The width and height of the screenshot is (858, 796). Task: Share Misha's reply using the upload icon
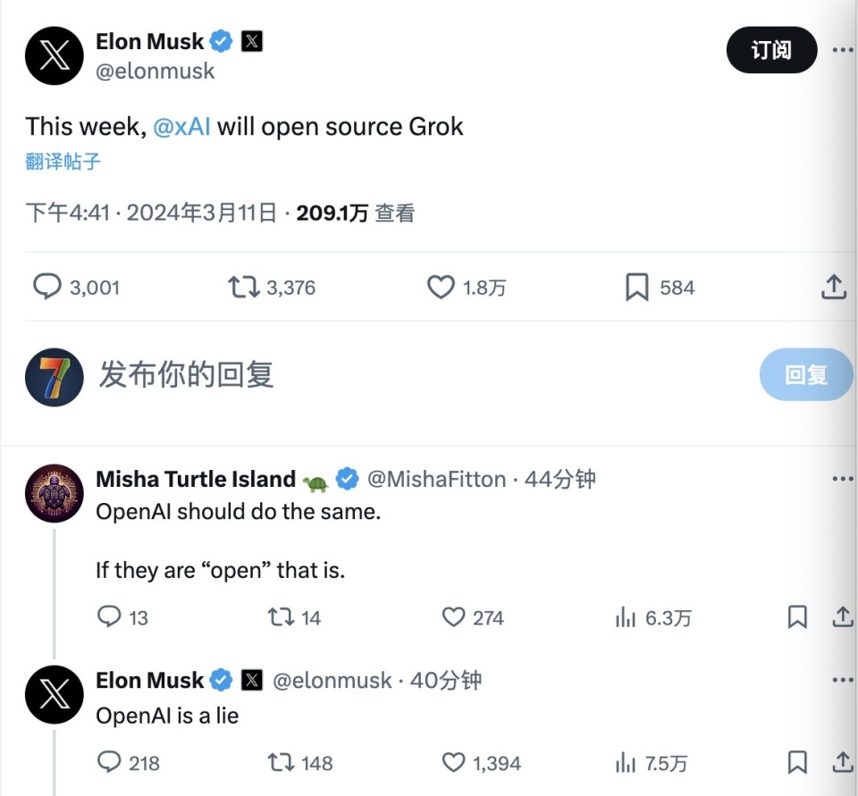[x=842, y=616]
